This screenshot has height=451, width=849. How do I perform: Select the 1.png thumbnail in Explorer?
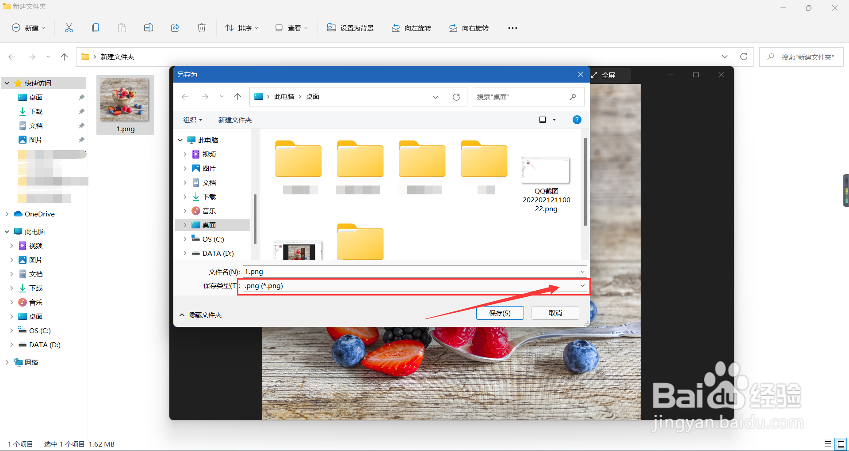point(125,105)
